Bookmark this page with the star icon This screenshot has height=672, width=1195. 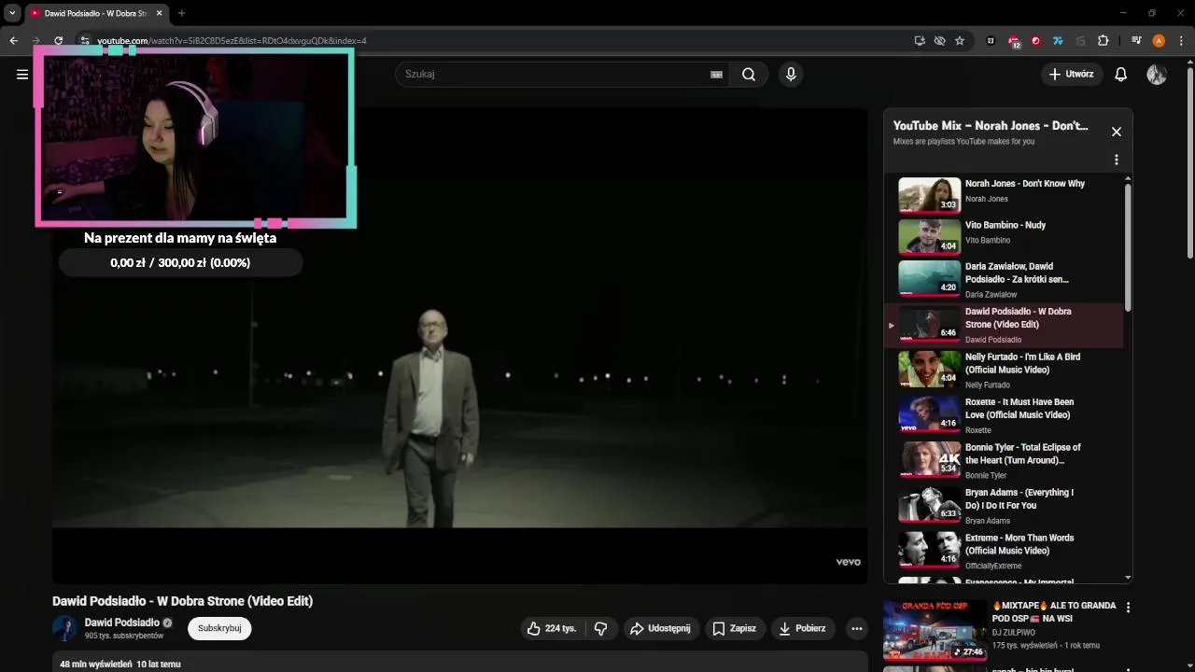(960, 40)
